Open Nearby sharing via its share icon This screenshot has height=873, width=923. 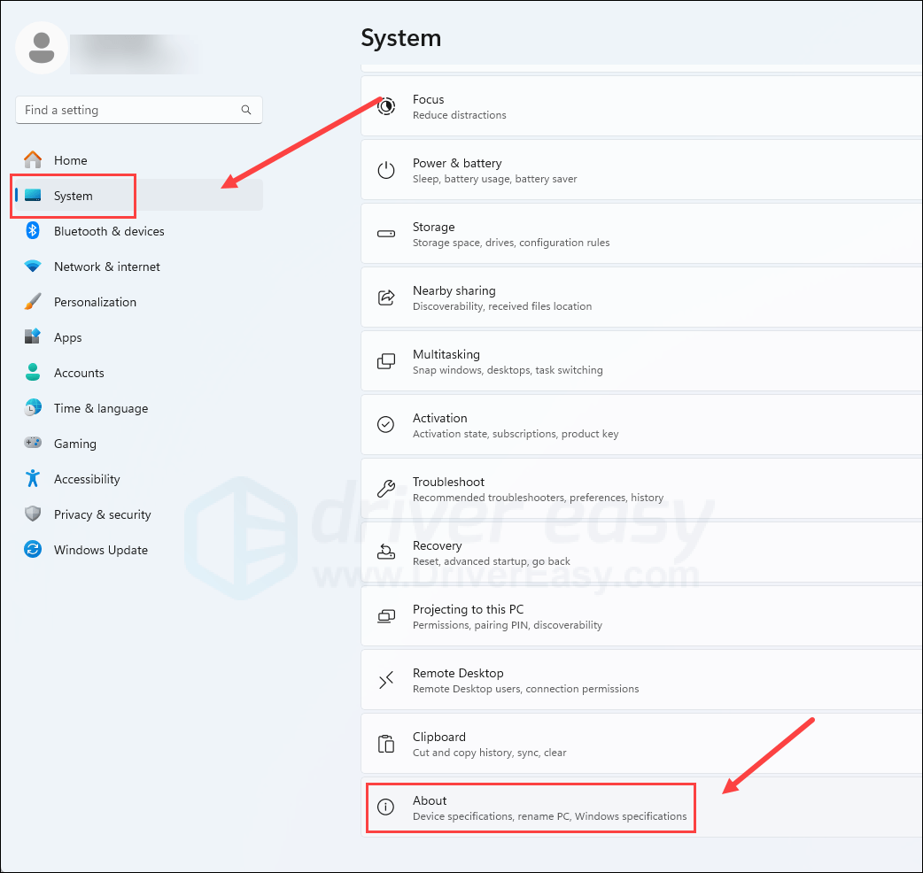(385, 297)
